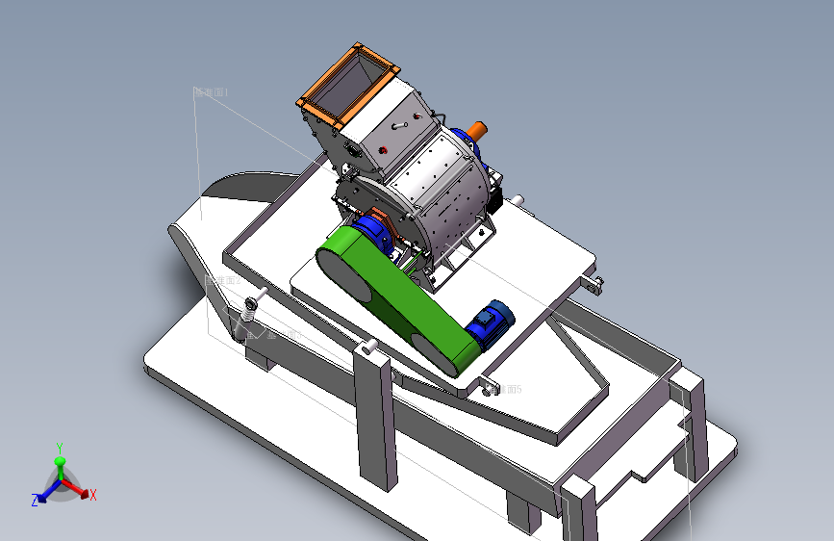Select the 基准面5 reference plane label
Screen dimensions: 834x541
[x=505, y=389]
